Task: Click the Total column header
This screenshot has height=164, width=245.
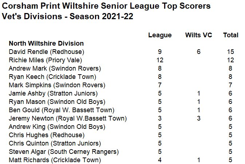Action: click(231, 35)
